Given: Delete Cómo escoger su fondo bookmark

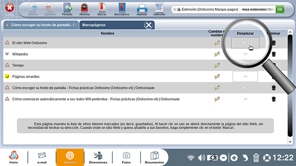Looking at the screenshot, I should pos(274,88).
